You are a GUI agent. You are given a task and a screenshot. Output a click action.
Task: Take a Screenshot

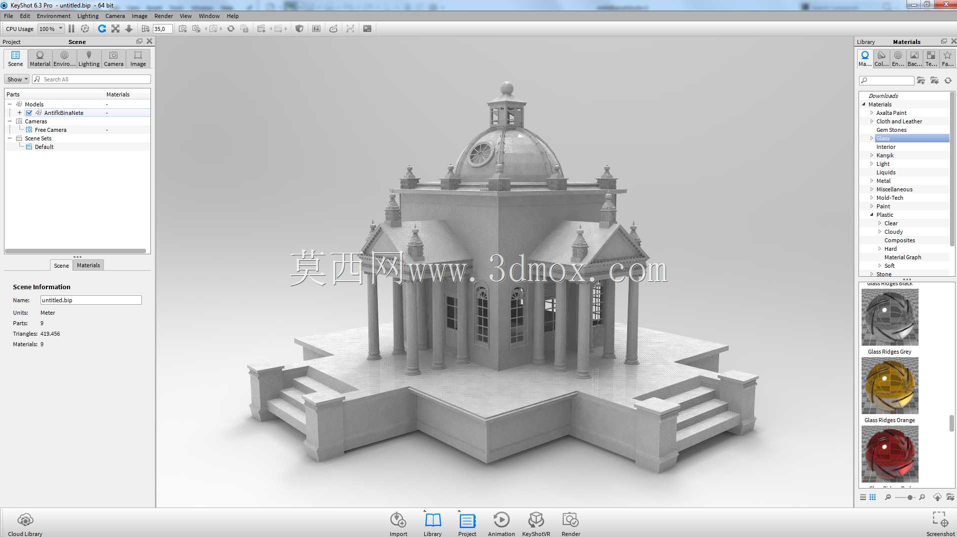(941, 524)
